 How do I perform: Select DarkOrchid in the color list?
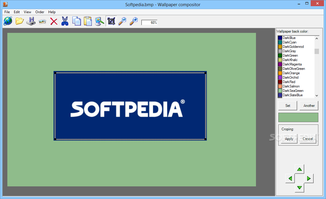[296, 77]
